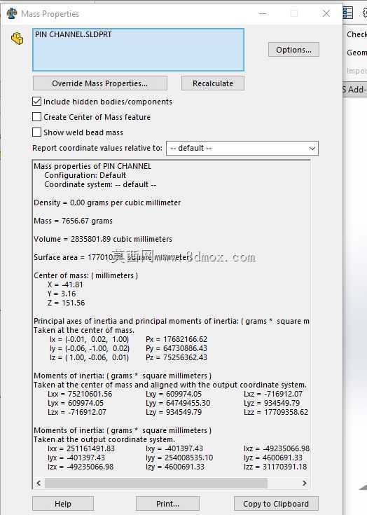The image size is (367, 515).
Task: Click the Coordinate system: -- default -- line
Action: [x=100, y=184]
